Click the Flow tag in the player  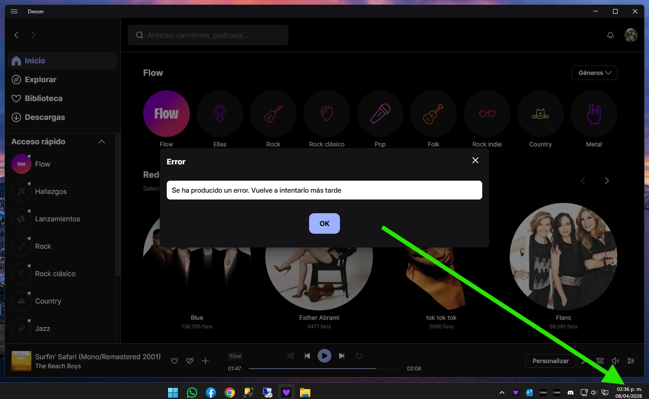pyautogui.click(x=235, y=356)
